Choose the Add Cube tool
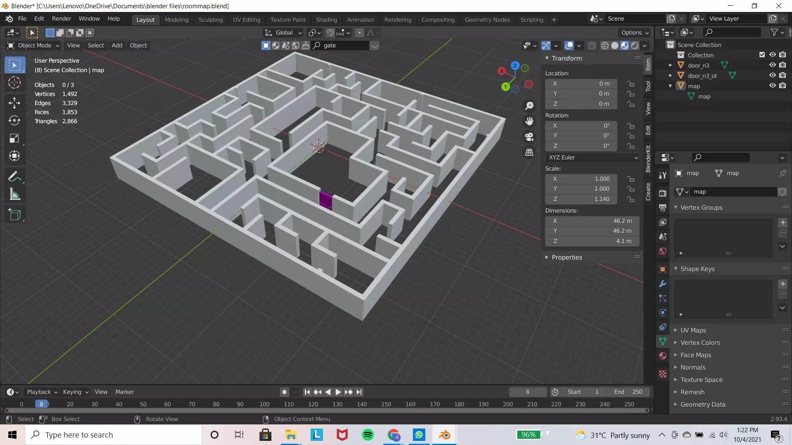Screen dimensions: 792x445 [14, 214]
